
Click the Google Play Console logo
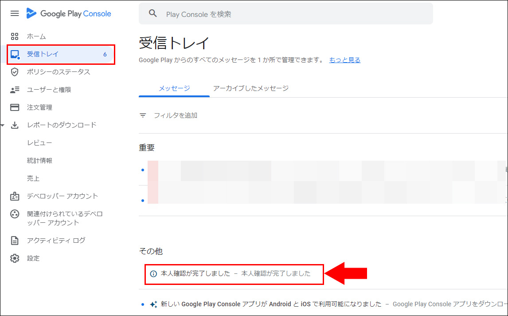tap(69, 14)
